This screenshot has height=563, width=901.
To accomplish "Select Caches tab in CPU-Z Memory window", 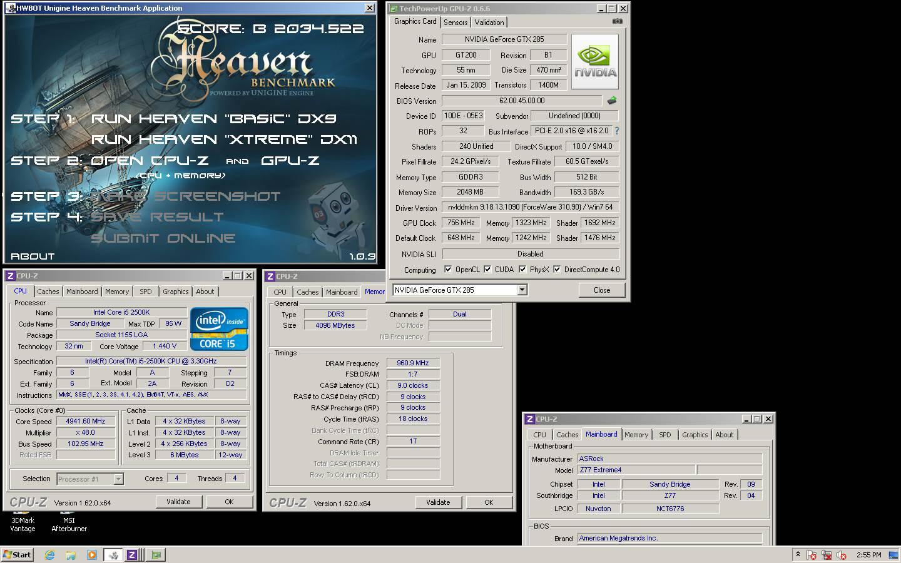I will [308, 292].
